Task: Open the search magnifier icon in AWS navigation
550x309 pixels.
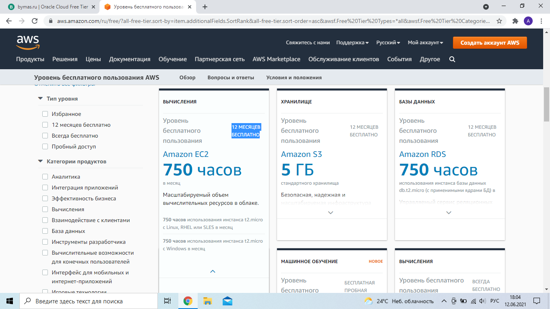Action: [x=452, y=59]
